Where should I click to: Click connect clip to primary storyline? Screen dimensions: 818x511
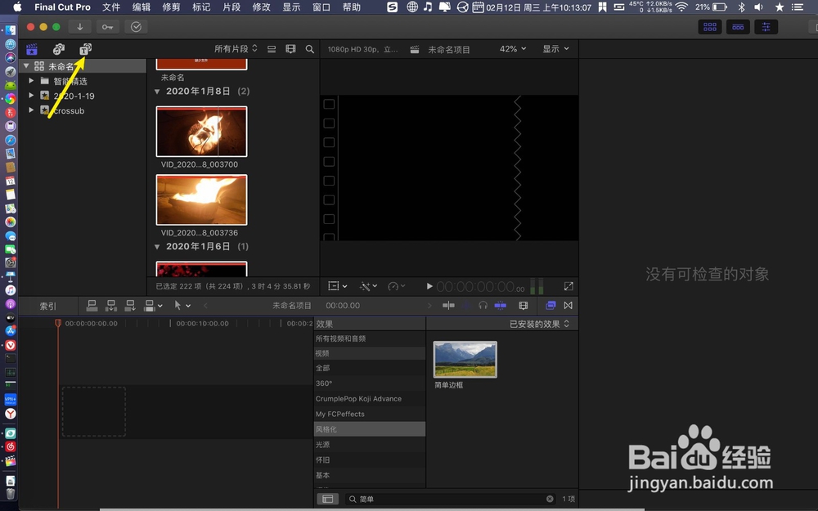(x=92, y=306)
